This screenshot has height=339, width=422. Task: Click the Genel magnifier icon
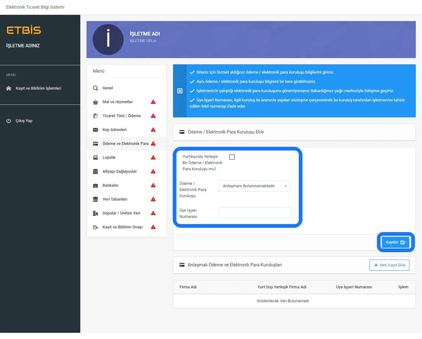point(95,88)
